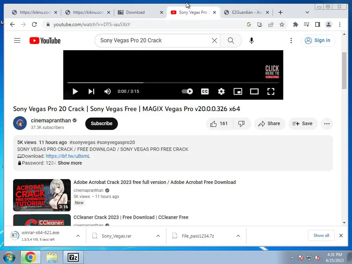Close the Sony Vegas Pro tab
Screen dimensions: 352x264
pyautogui.click(x=214, y=12)
